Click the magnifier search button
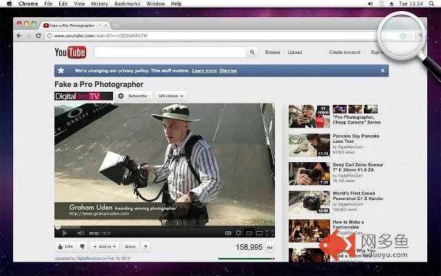Screen dimensions: 441x276 pos(252,52)
